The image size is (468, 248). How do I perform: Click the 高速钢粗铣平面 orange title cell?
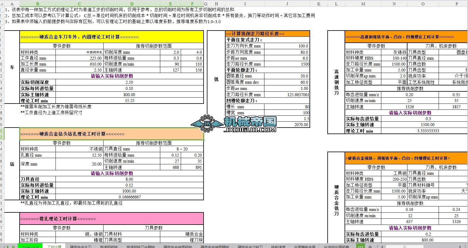click(x=406, y=37)
